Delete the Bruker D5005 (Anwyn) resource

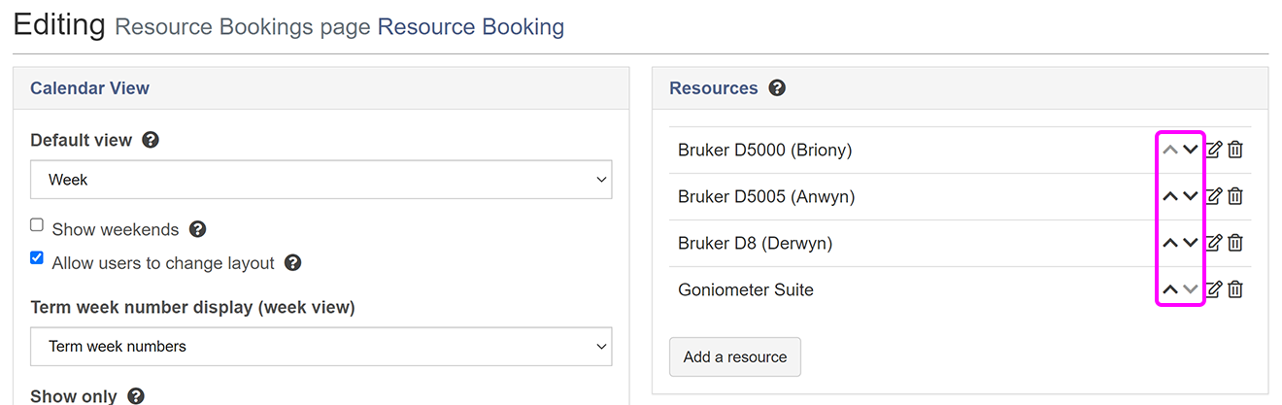(x=1235, y=196)
